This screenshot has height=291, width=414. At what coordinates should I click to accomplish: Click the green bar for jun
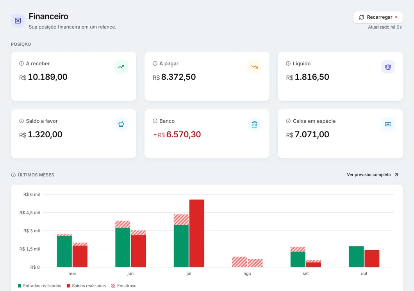click(x=123, y=247)
